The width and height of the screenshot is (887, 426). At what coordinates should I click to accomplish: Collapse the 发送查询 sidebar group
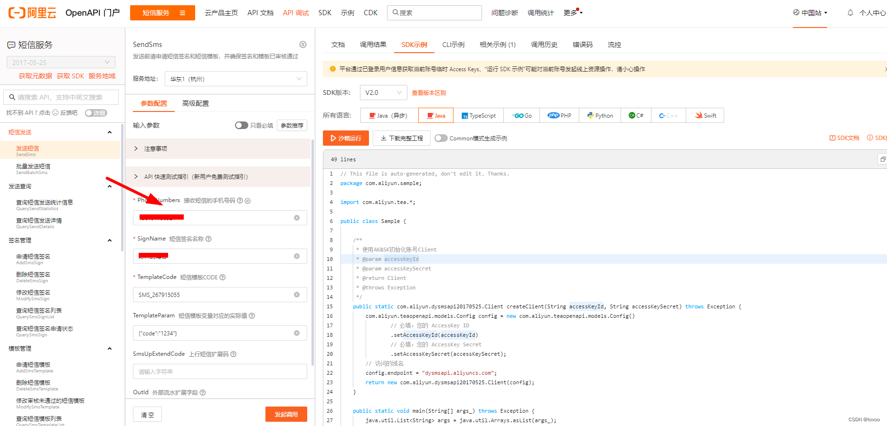[x=110, y=186]
